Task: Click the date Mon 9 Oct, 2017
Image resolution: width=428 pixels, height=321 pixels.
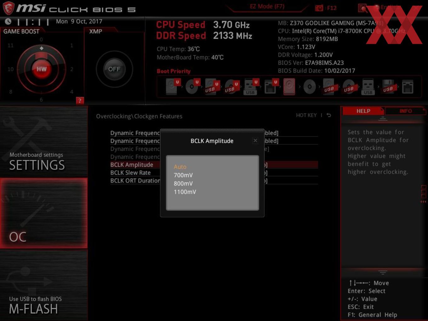Action: 79,21
